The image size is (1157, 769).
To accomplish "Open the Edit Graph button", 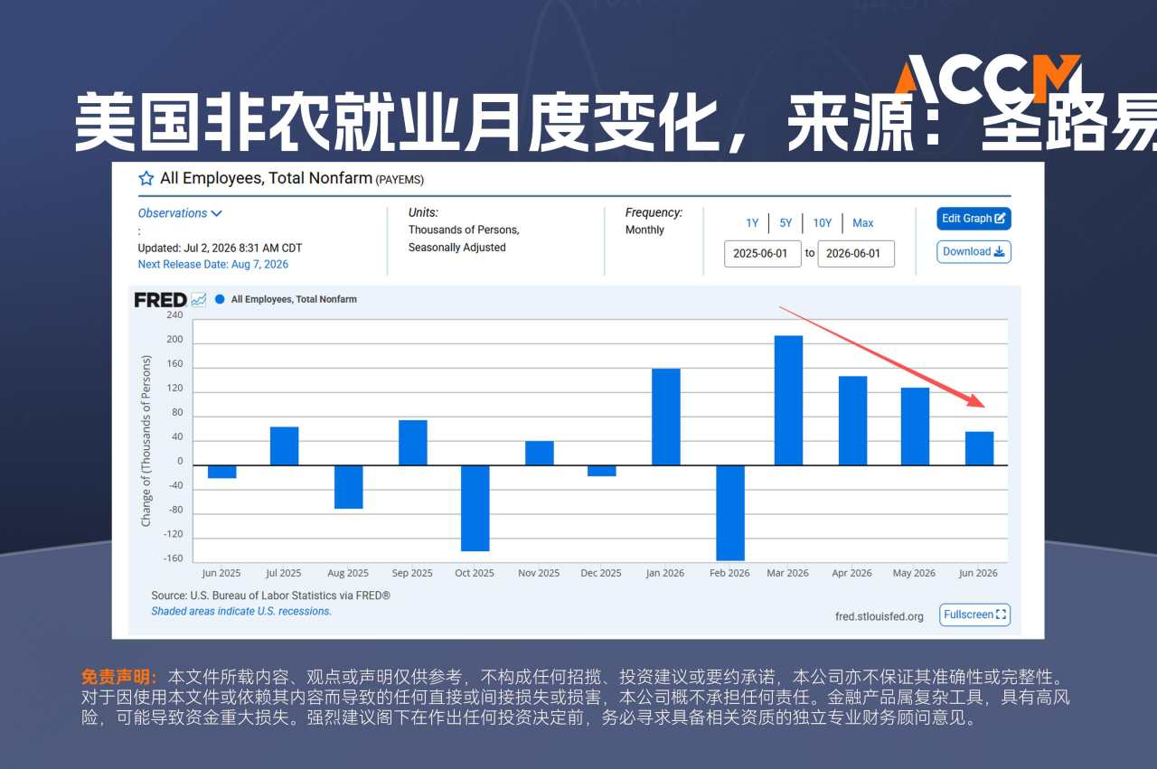I will 974,219.
